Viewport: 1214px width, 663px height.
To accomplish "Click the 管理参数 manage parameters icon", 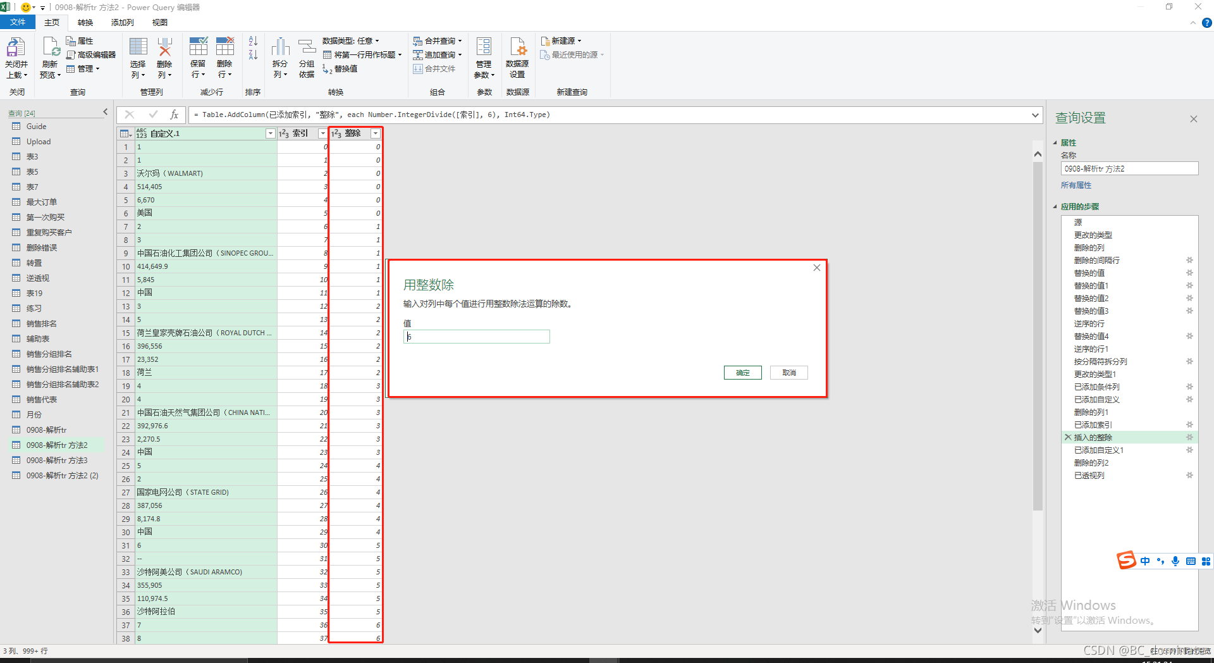I will [484, 47].
